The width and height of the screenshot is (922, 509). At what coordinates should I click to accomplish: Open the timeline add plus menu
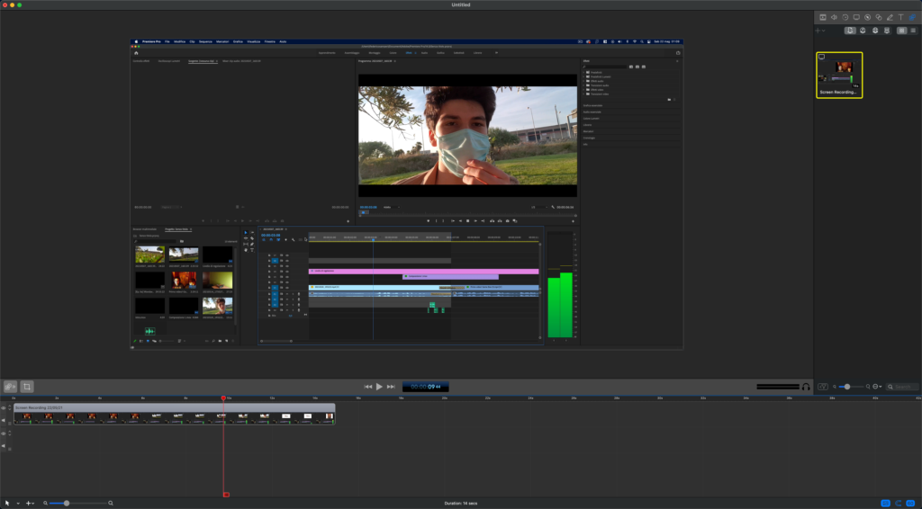tap(29, 503)
